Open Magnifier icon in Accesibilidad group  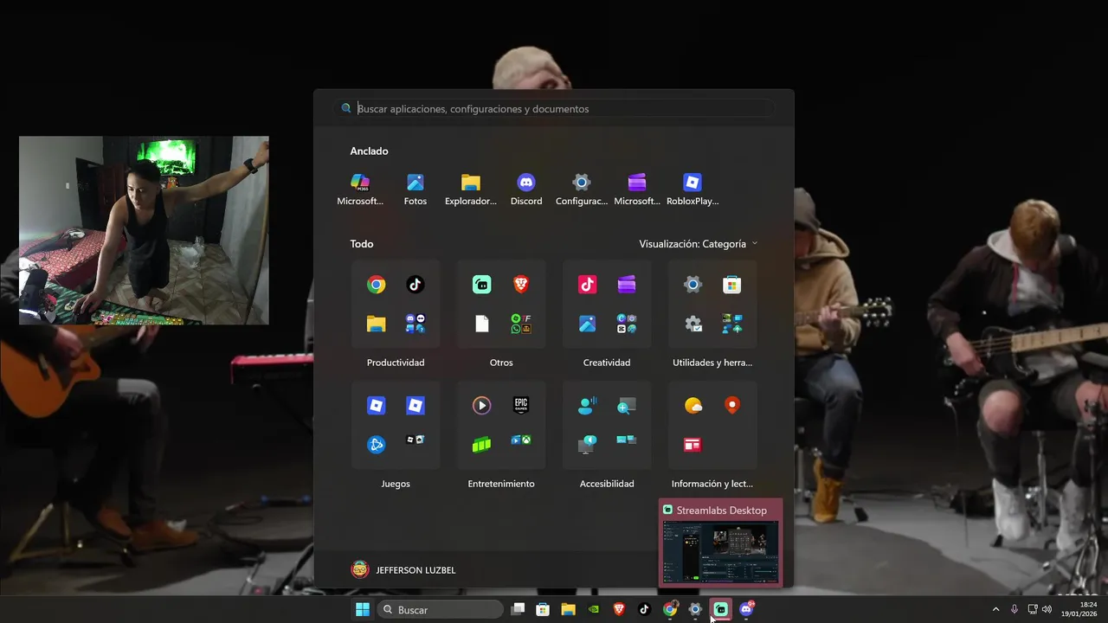[x=626, y=405]
